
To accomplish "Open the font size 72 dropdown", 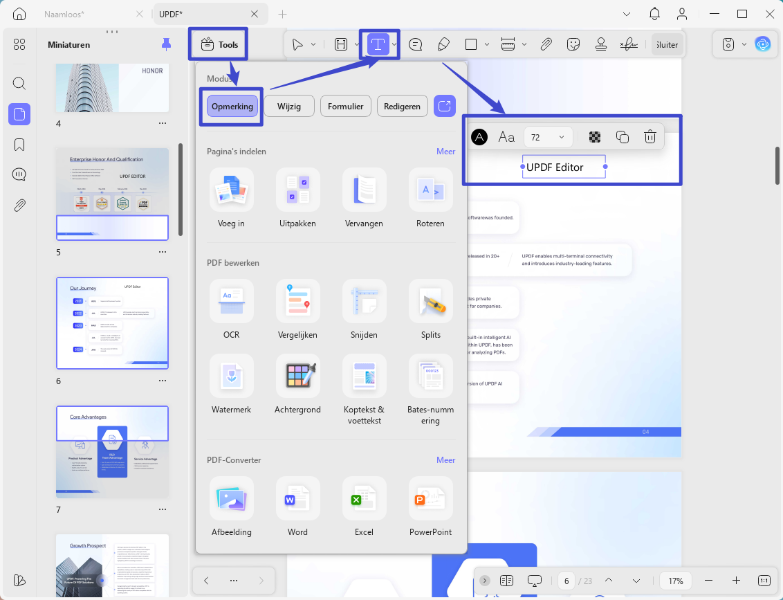I will [x=548, y=137].
